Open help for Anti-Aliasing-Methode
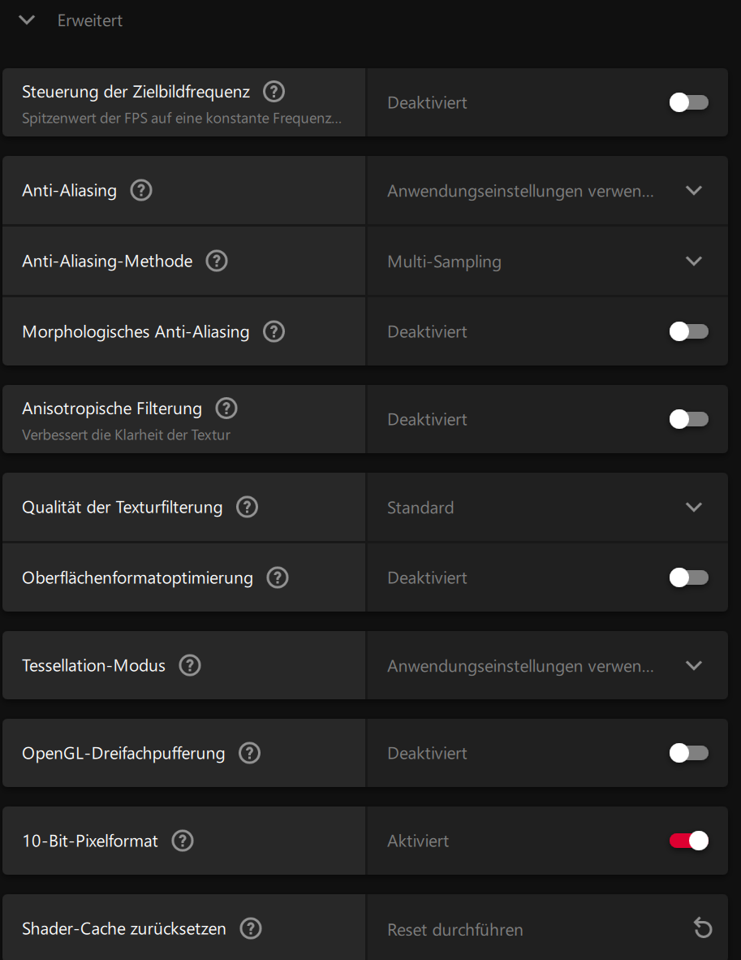The width and height of the screenshot is (741, 960). (216, 261)
